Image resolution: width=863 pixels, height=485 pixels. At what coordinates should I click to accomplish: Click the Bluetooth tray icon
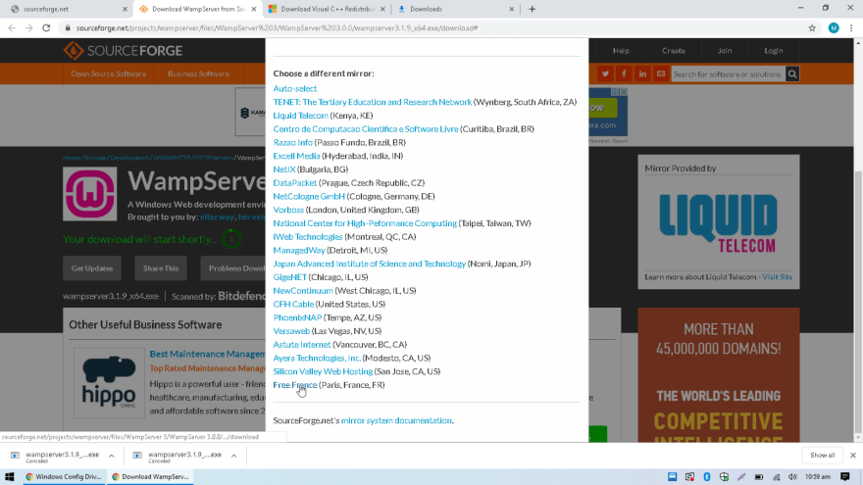point(707,477)
